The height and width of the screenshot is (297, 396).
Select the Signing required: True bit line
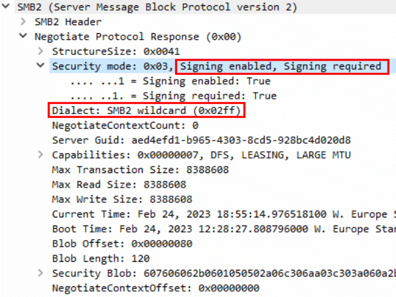click(x=174, y=96)
